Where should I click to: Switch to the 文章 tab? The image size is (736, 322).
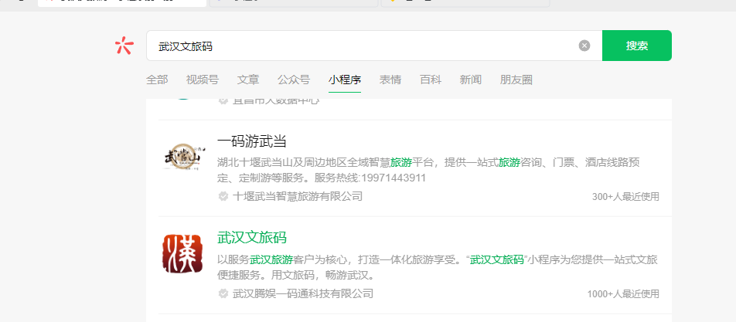pyautogui.click(x=248, y=80)
